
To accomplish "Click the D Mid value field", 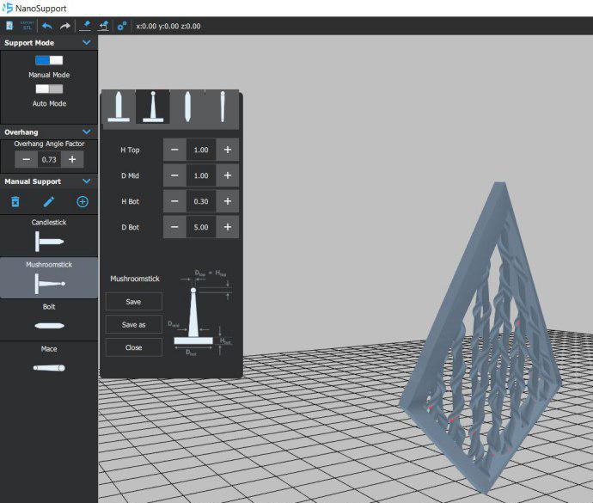I will click(201, 175).
